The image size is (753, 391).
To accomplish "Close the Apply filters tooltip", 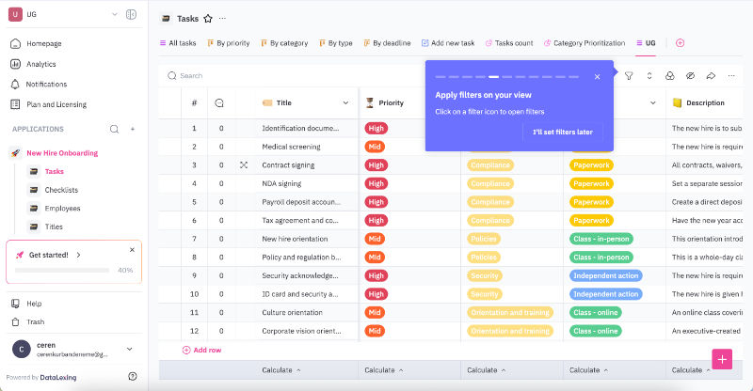I will coord(597,77).
